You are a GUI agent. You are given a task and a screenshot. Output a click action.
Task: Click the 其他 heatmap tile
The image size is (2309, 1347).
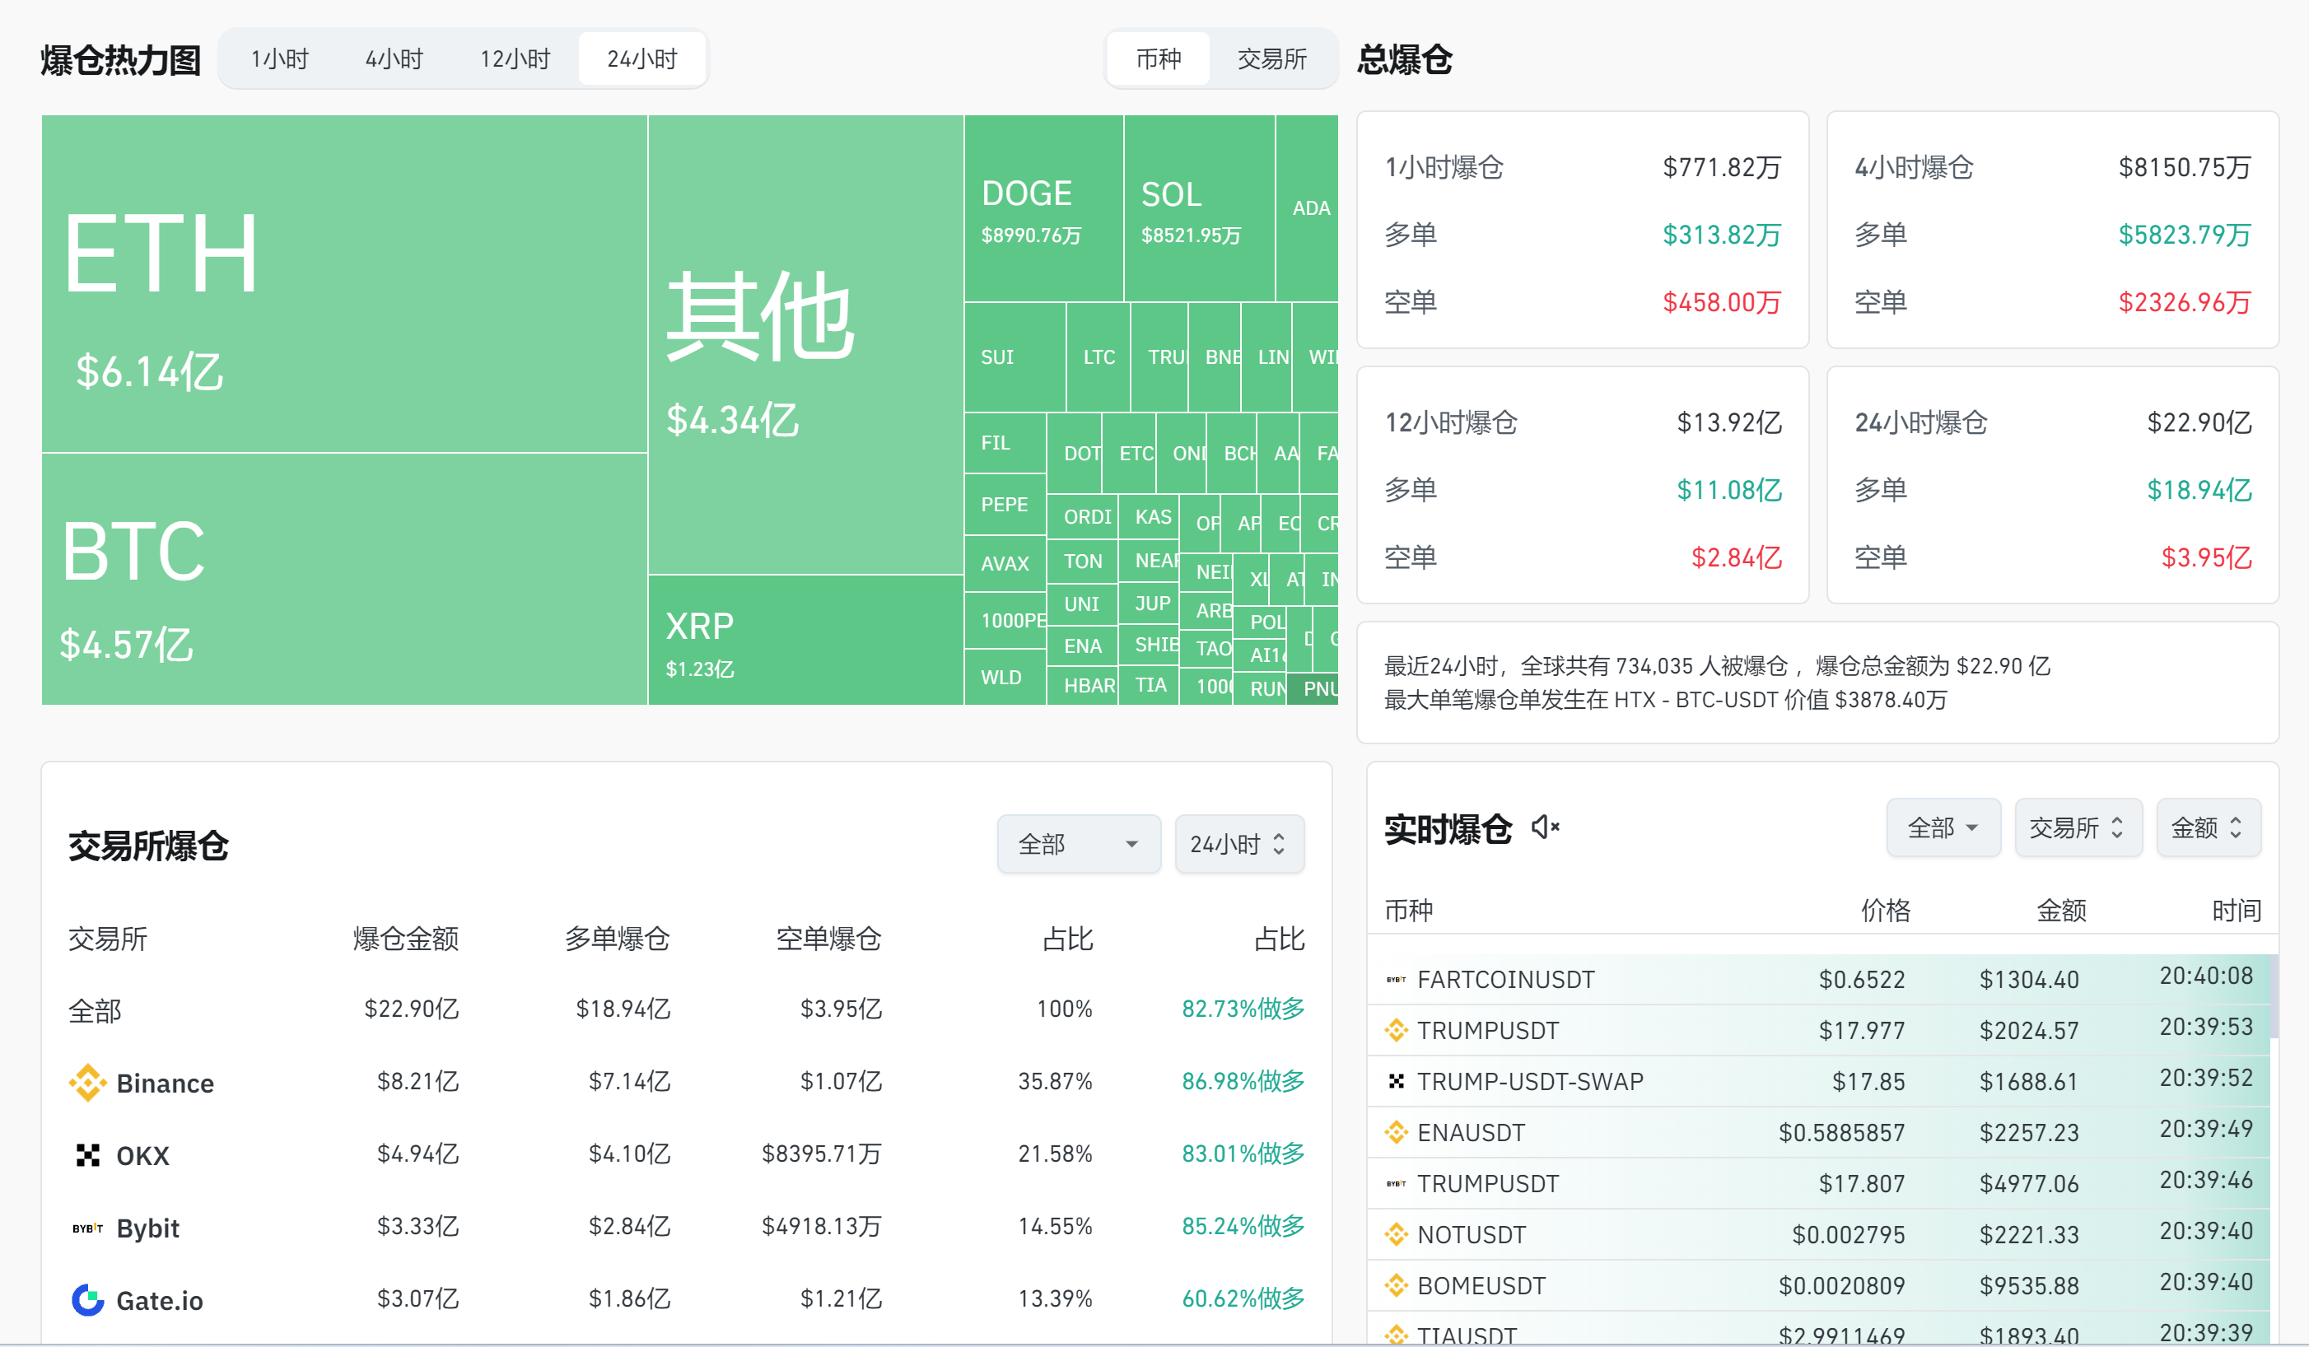click(805, 344)
